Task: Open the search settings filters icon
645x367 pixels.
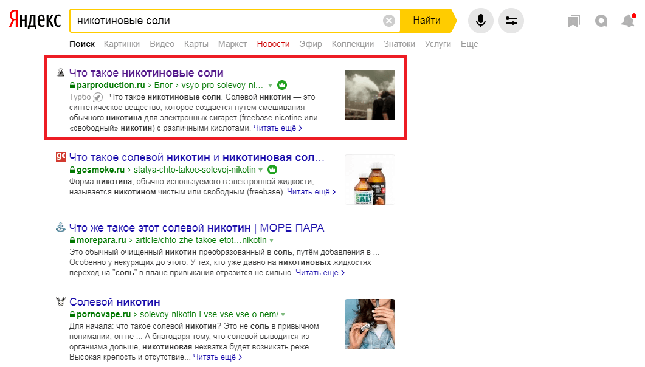Action: (511, 21)
